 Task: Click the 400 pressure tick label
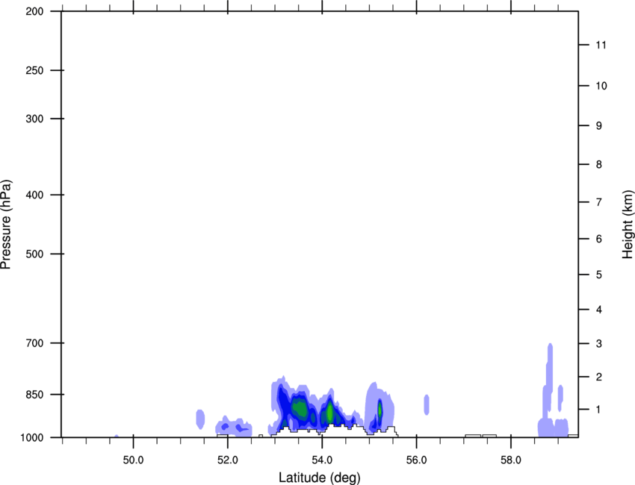(34, 195)
